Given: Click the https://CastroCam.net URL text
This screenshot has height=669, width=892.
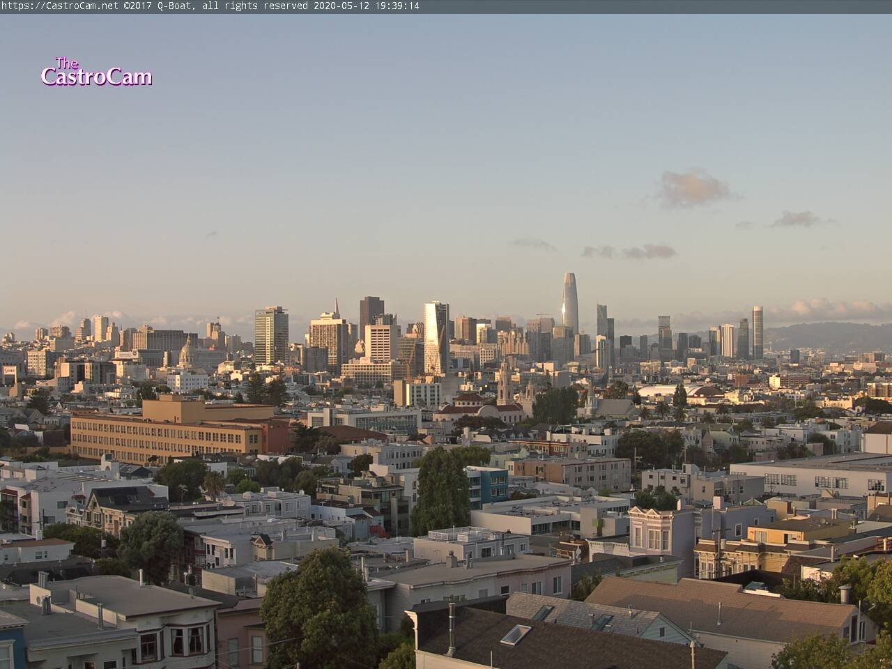Looking at the screenshot, I should (60, 6).
